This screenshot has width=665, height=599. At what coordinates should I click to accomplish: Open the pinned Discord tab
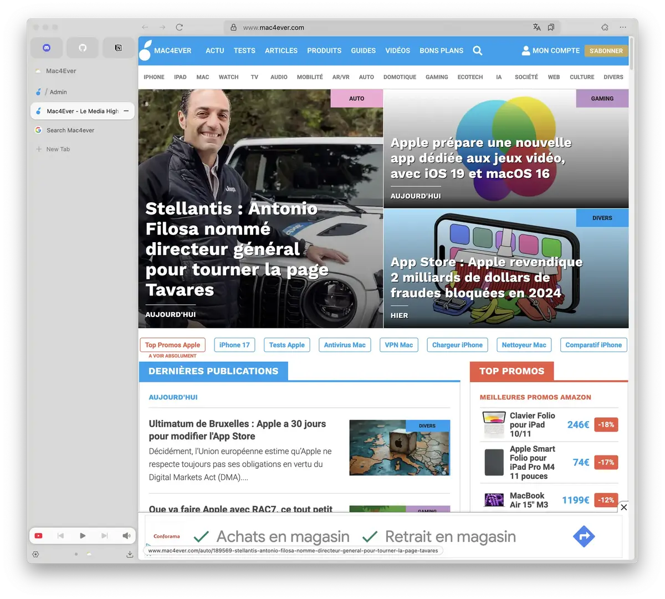[x=47, y=48]
